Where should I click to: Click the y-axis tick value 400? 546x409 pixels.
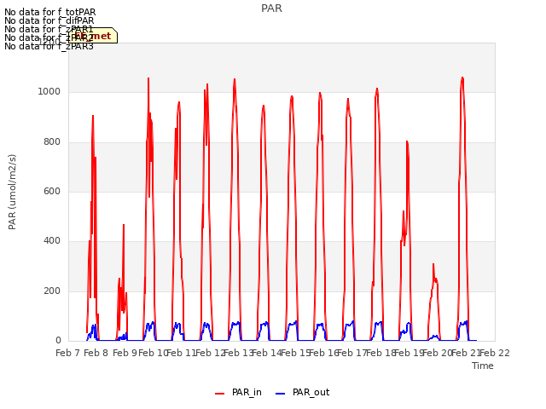(x=52, y=240)
